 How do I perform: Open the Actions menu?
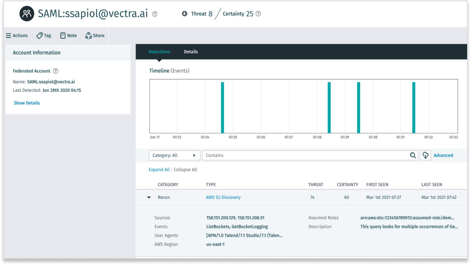[16, 35]
